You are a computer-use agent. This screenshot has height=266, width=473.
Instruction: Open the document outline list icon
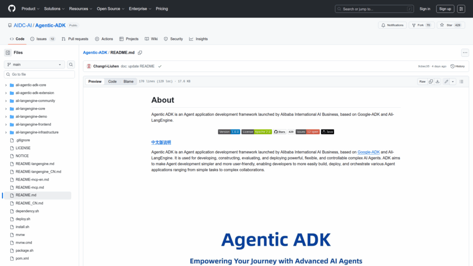(461, 81)
